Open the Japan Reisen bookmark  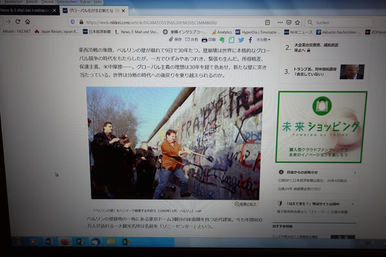[x=57, y=31]
